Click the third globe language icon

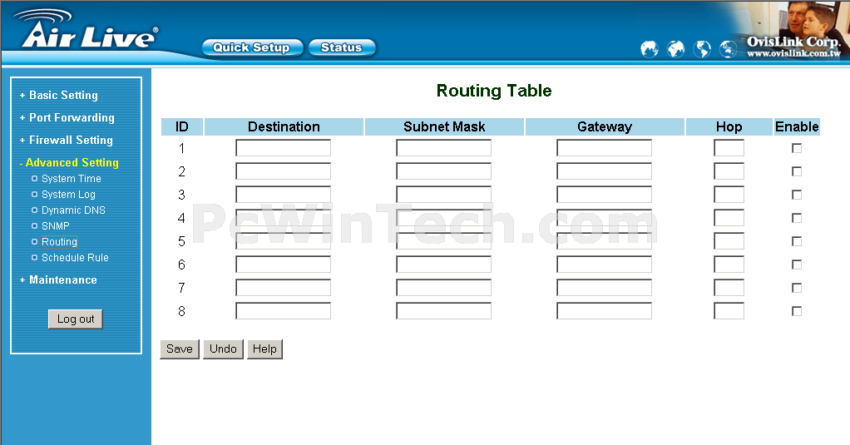[x=702, y=49]
